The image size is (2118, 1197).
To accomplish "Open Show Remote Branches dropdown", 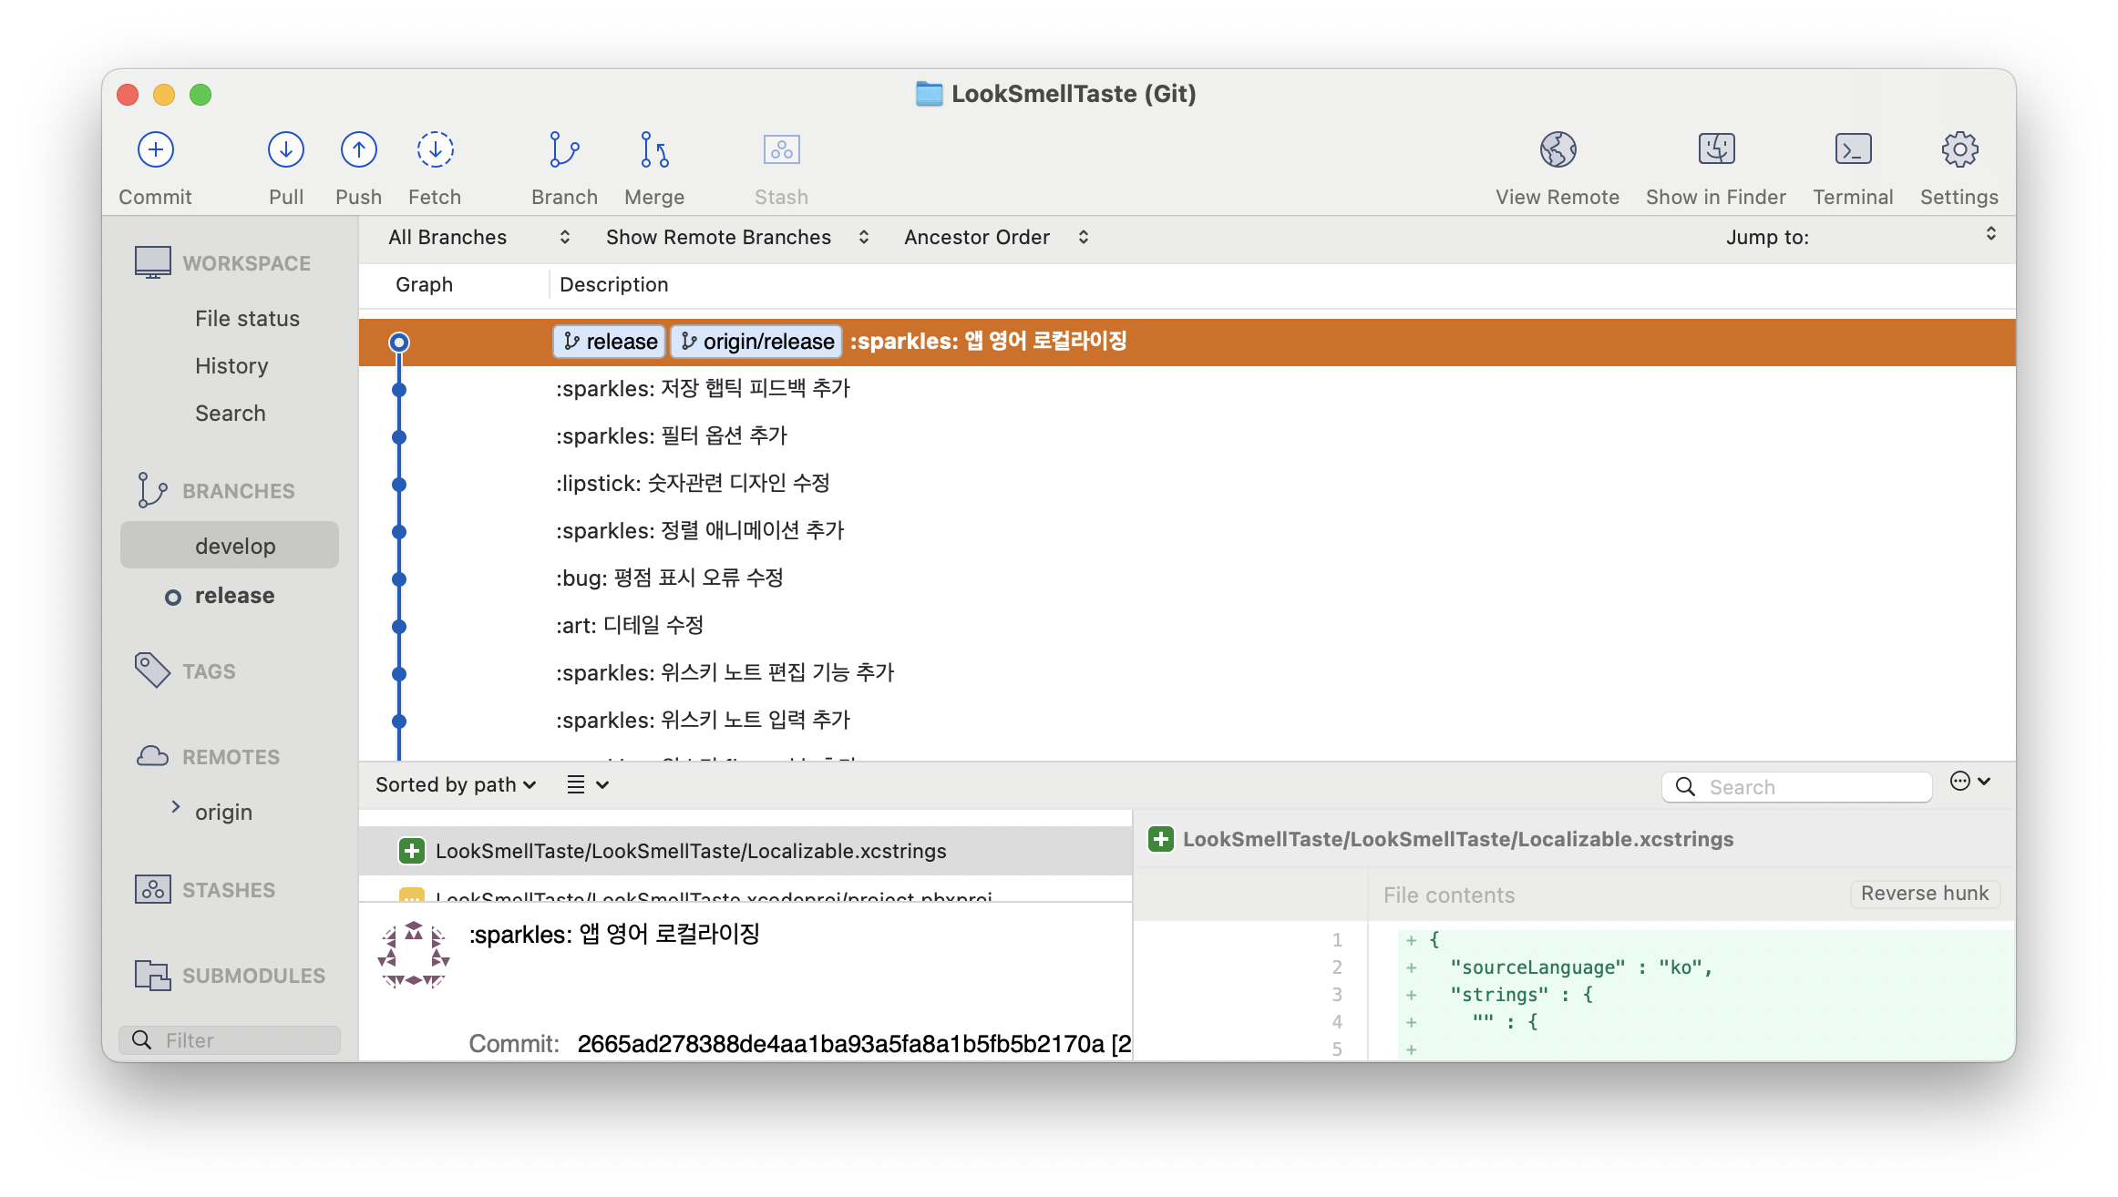I will click(736, 238).
